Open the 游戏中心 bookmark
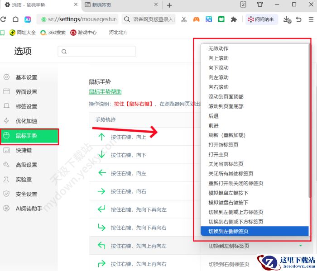Image resolution: width=317 pixels, height=271 pixels. tap(83, 33)
